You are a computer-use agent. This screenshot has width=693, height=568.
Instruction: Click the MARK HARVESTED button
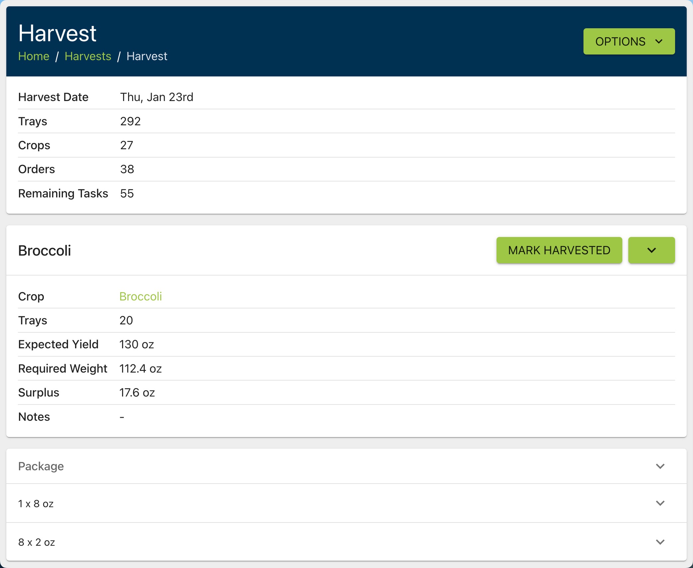[x=559, y=250]
